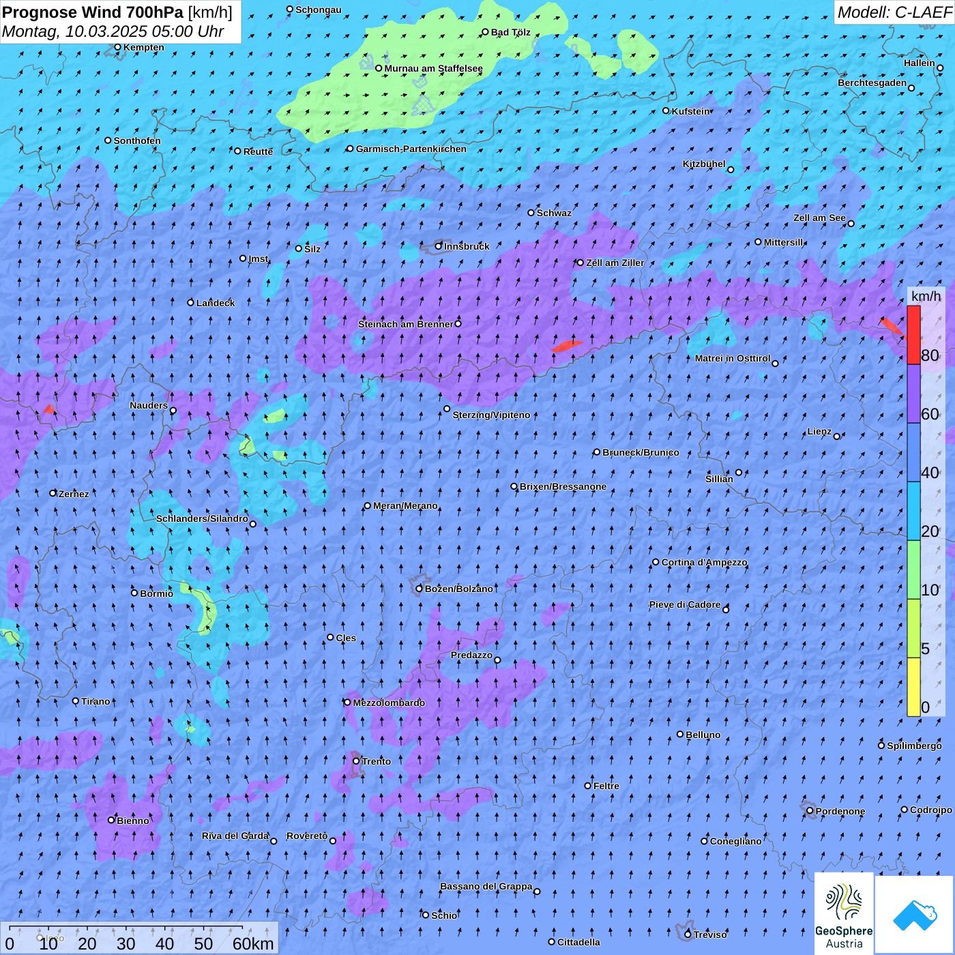
Task: Click the Zell am See label
Action: coord(819,218)
